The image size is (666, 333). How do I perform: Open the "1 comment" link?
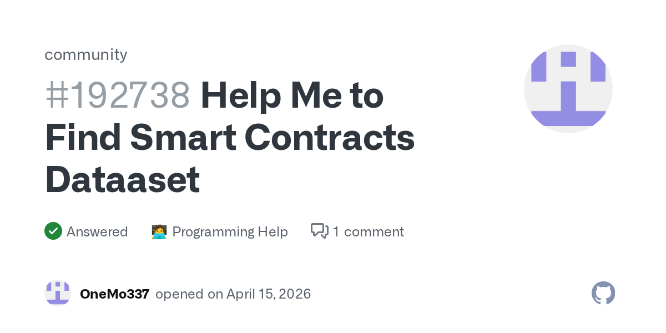click(x=369, y=231)
